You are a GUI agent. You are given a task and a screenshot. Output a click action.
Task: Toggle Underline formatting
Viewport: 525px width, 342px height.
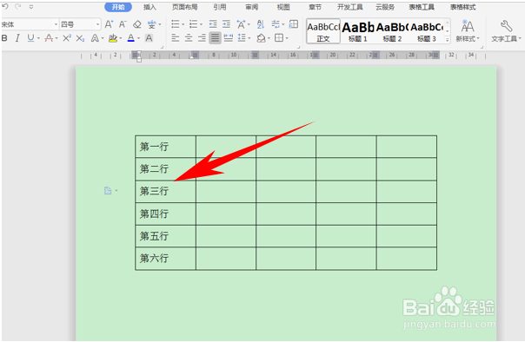click(x=30, y=38)
